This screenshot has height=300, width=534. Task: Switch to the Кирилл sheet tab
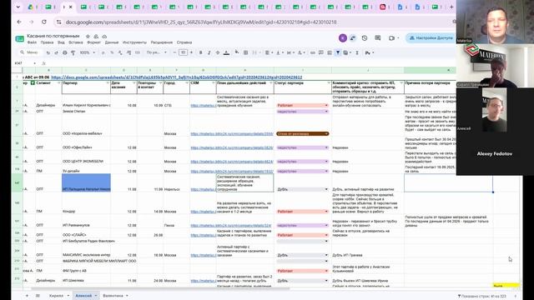56,296
